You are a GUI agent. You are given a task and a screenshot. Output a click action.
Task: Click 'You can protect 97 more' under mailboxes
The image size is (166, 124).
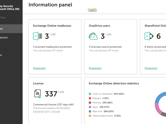click(x=48, y=51)
